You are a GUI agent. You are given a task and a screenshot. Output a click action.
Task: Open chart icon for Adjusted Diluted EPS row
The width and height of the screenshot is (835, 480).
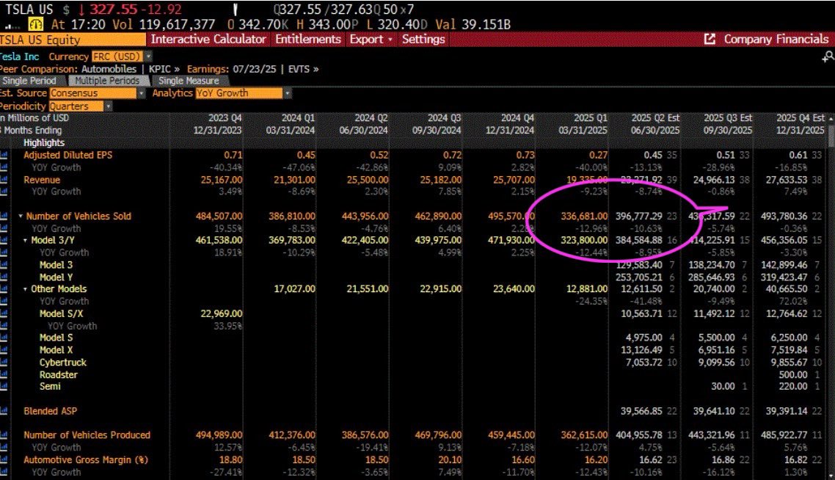(4, 155)
